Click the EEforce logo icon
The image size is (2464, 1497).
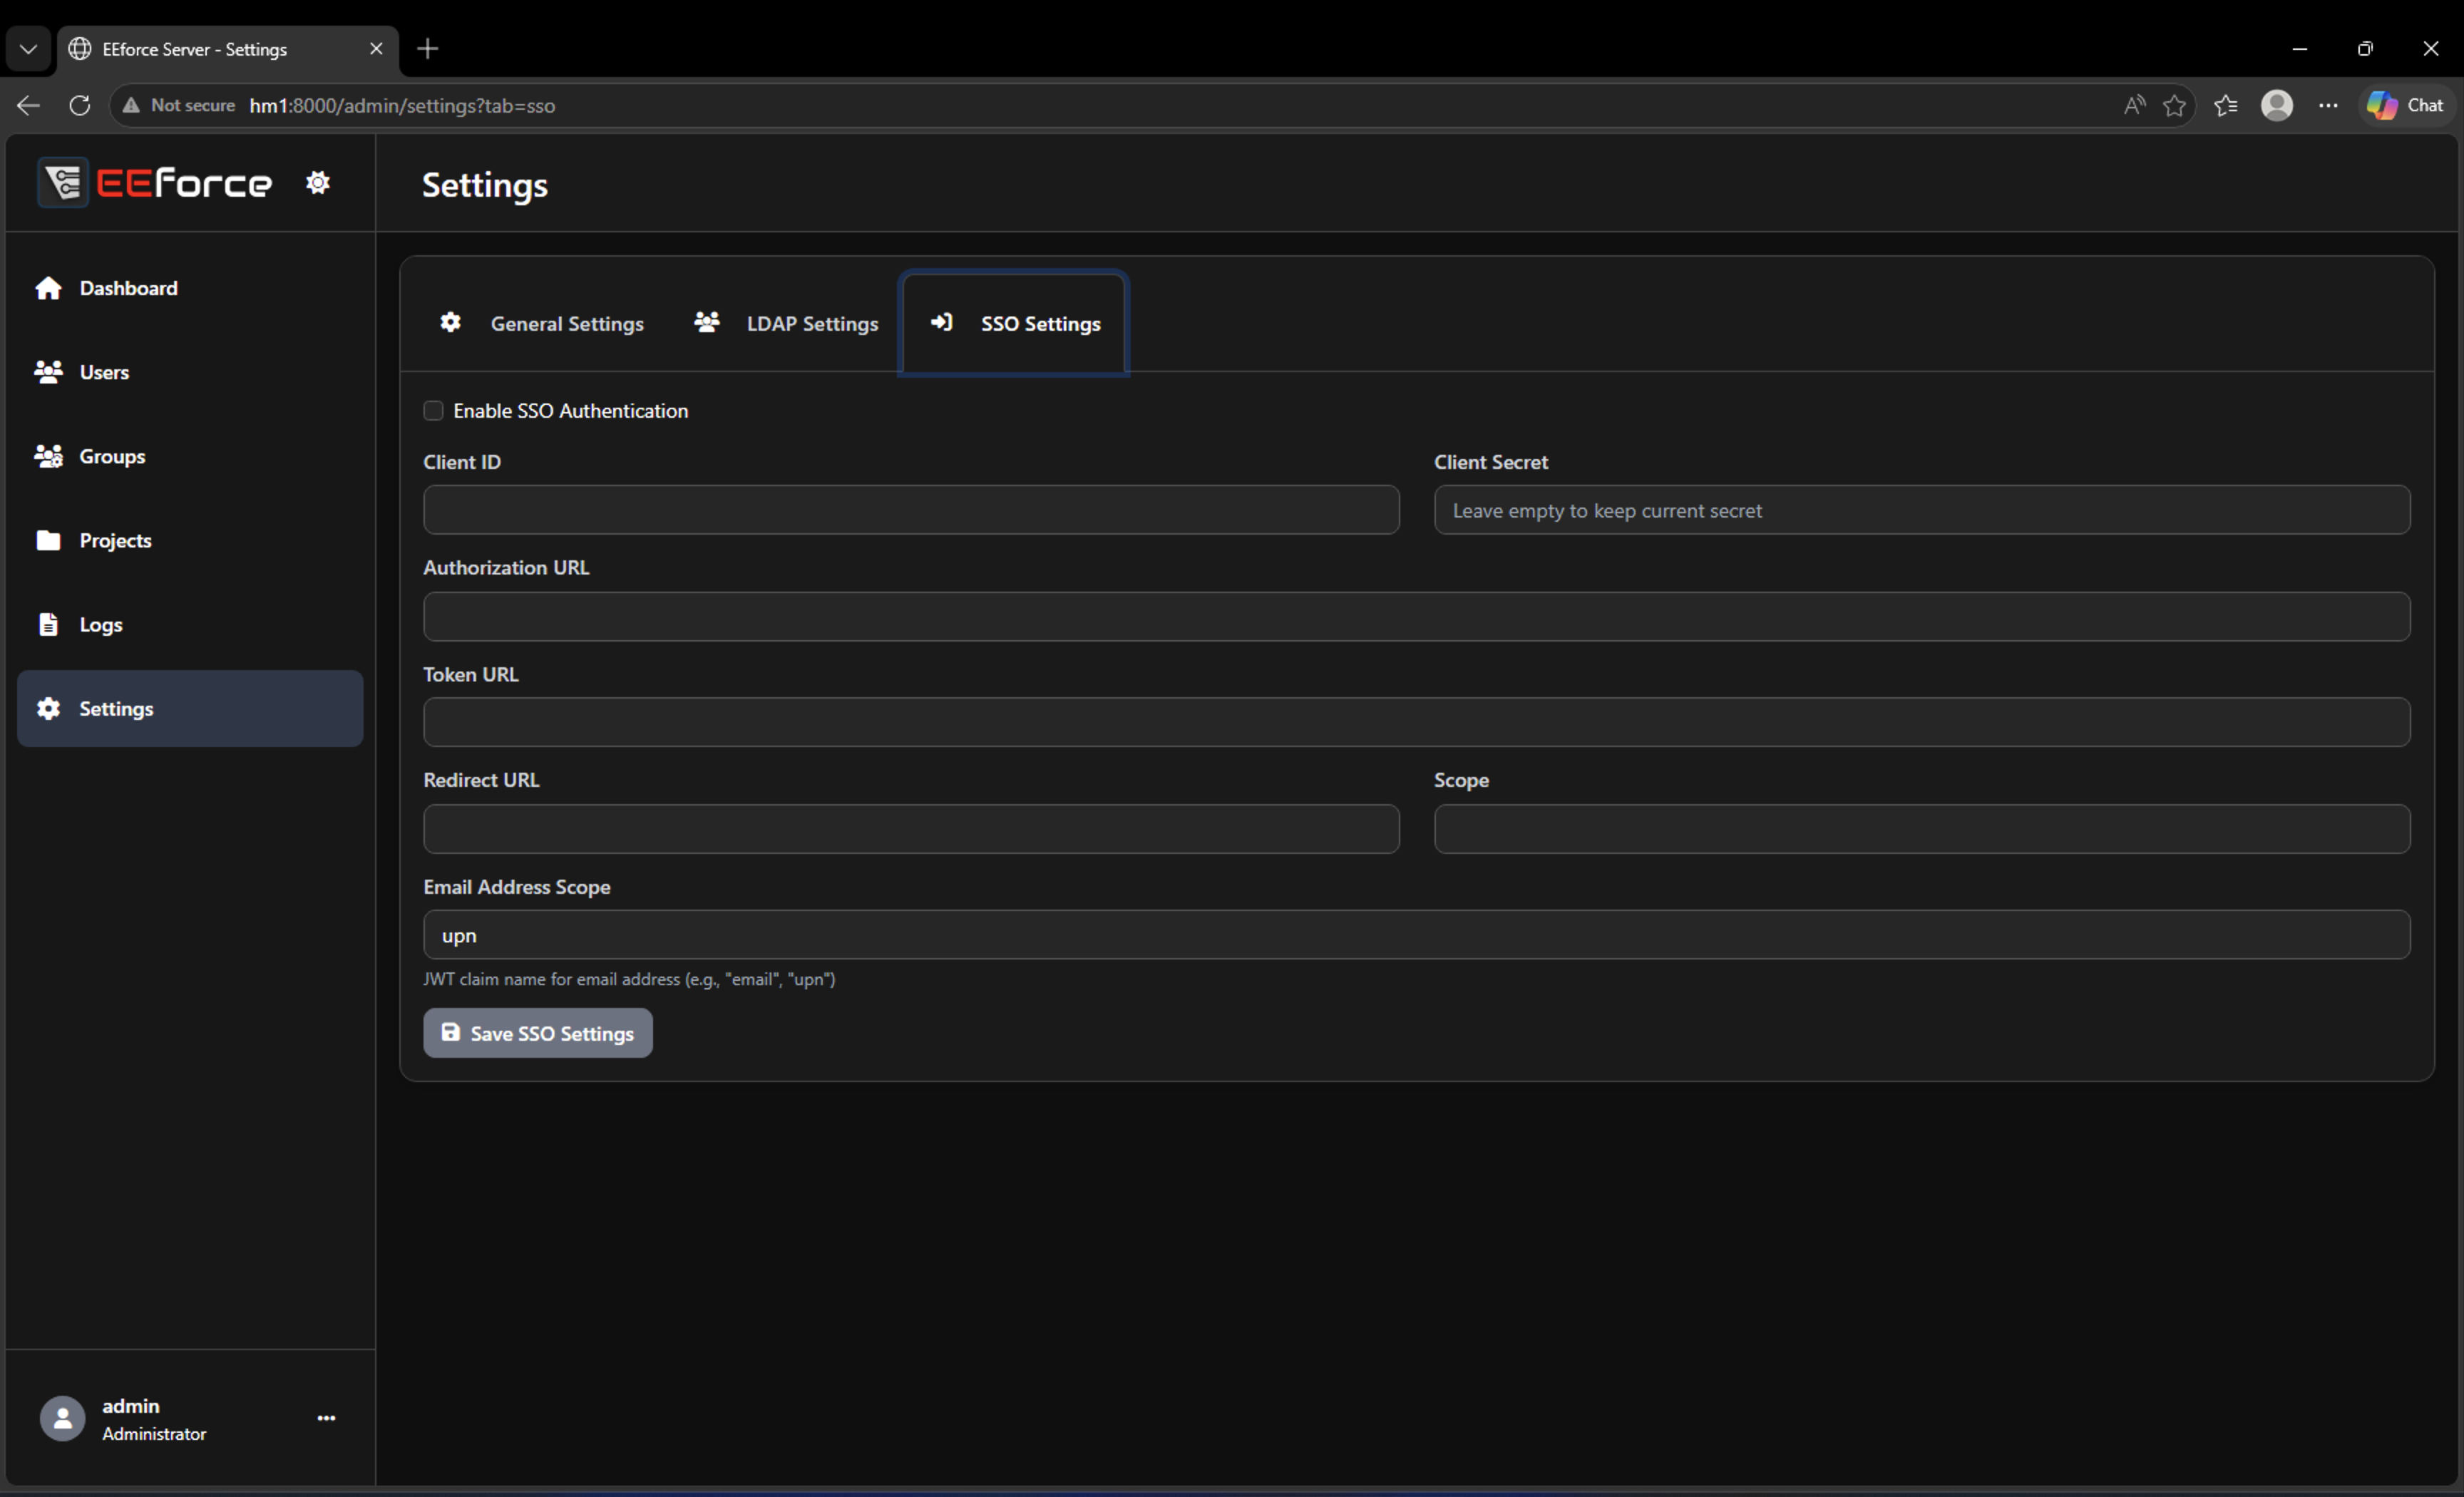pyautogui.click(x=63, y=182)
